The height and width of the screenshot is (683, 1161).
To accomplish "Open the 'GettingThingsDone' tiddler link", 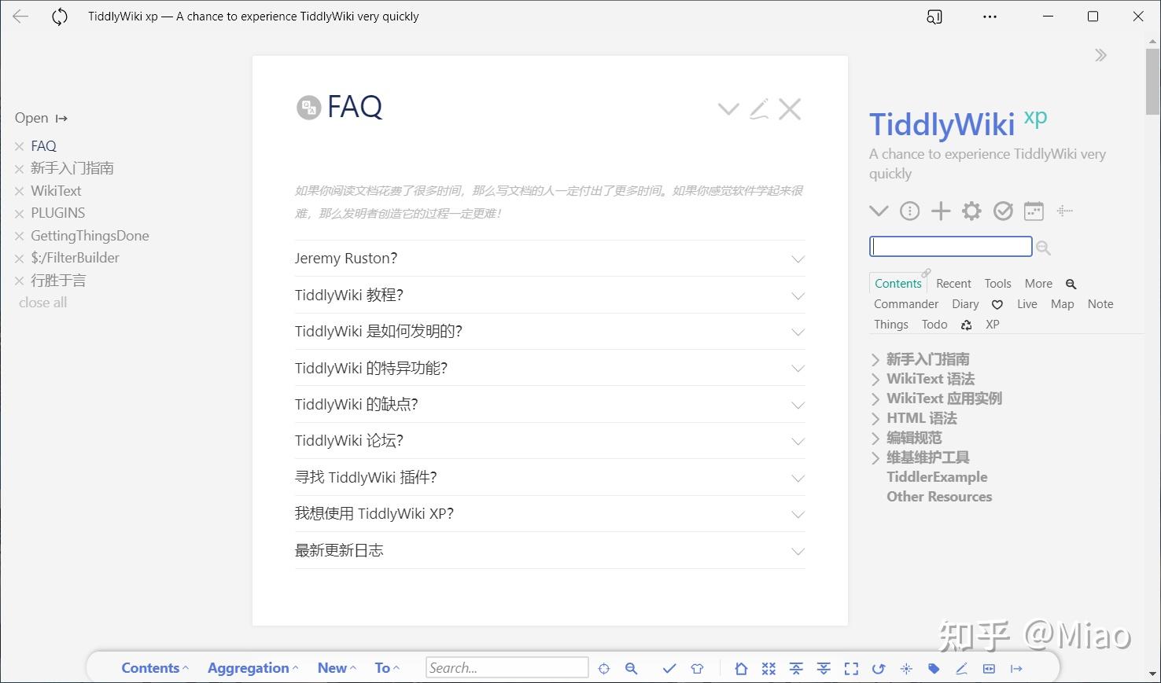I will [89, 235].
